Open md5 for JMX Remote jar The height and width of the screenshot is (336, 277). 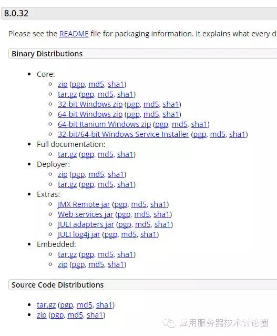pyautogui.click(x=139, y=204)
